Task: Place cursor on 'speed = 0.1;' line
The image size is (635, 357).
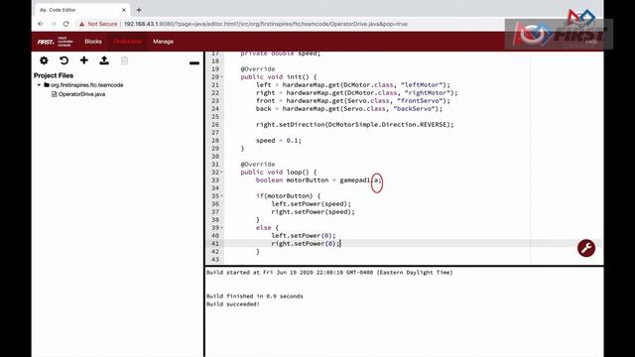Action: tap(279, 141)
